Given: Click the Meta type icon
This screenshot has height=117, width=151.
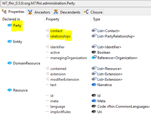Looking at the screenshot, I should coord(94,101).
